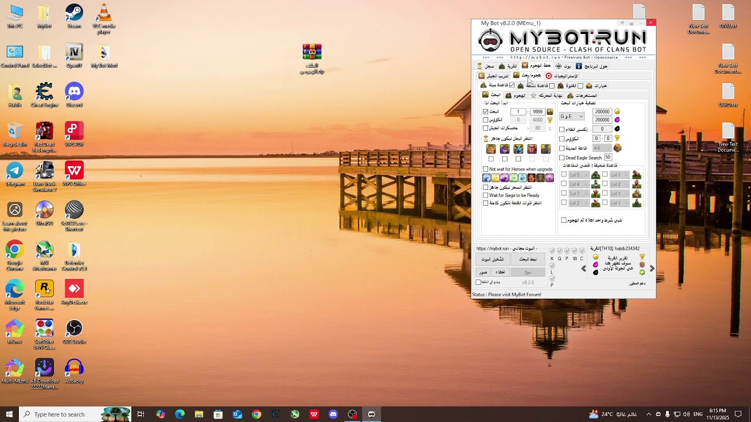Open the G و E resource dropdown
751x422 pixels.
[x=572, y=116]
